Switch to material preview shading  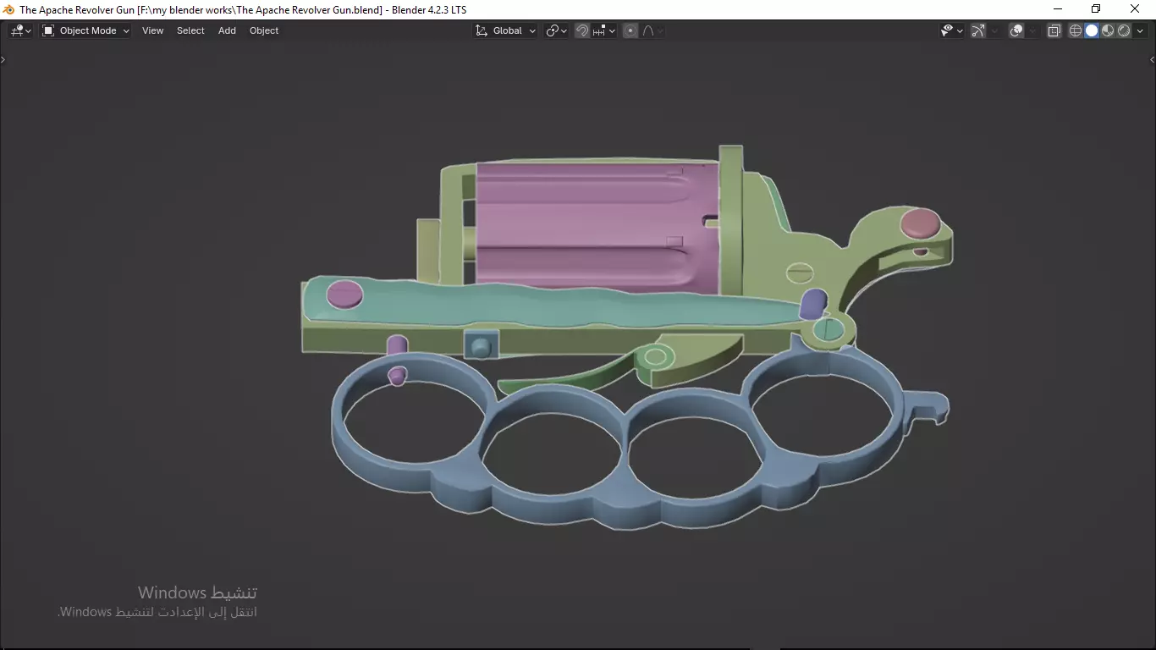click(1108, 30)
